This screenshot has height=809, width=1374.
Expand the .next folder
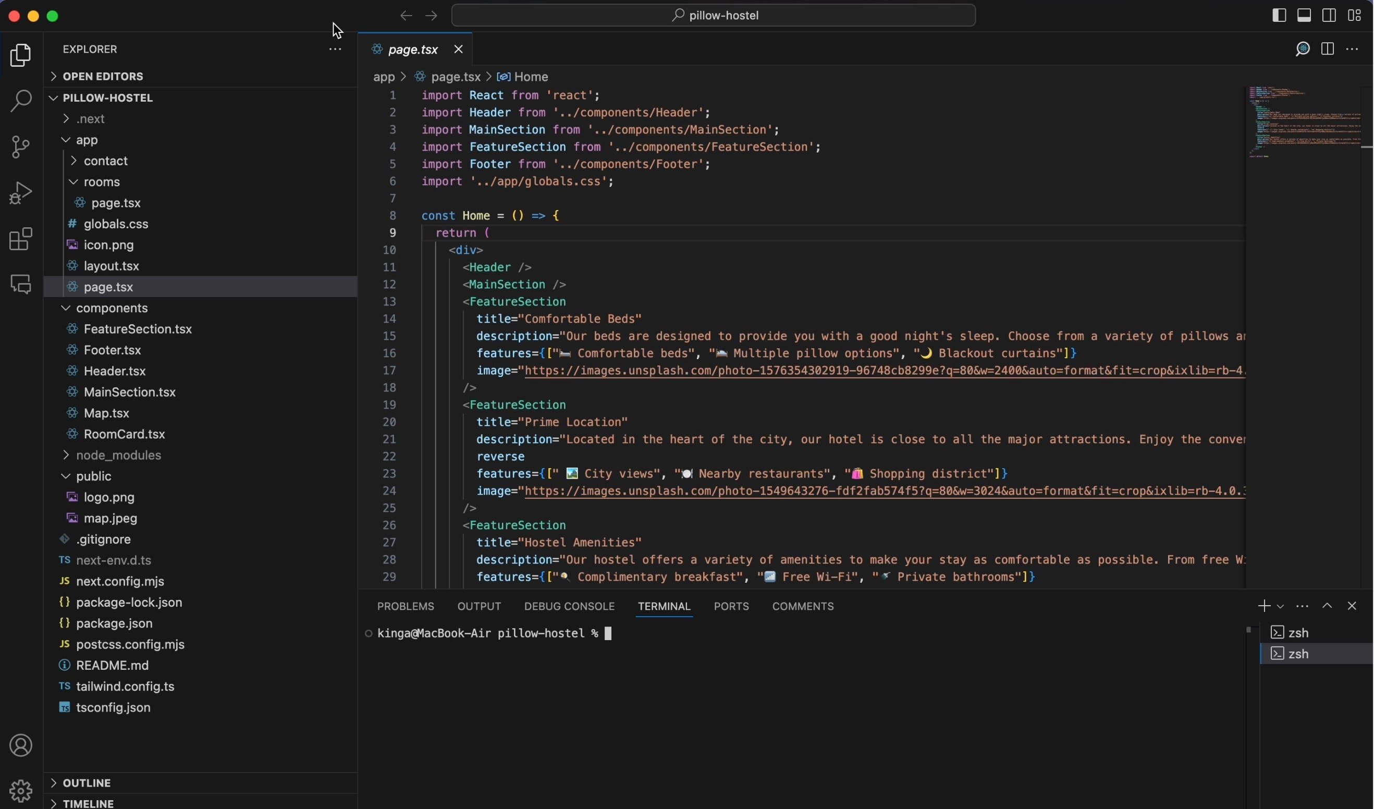(200, 119)
